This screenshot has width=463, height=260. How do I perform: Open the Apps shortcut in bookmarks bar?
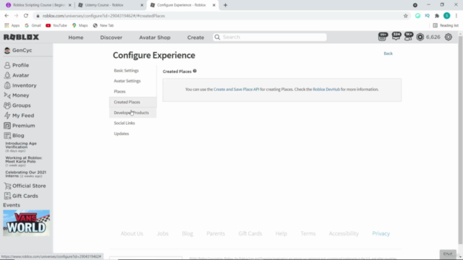click(x=12, y=26)
